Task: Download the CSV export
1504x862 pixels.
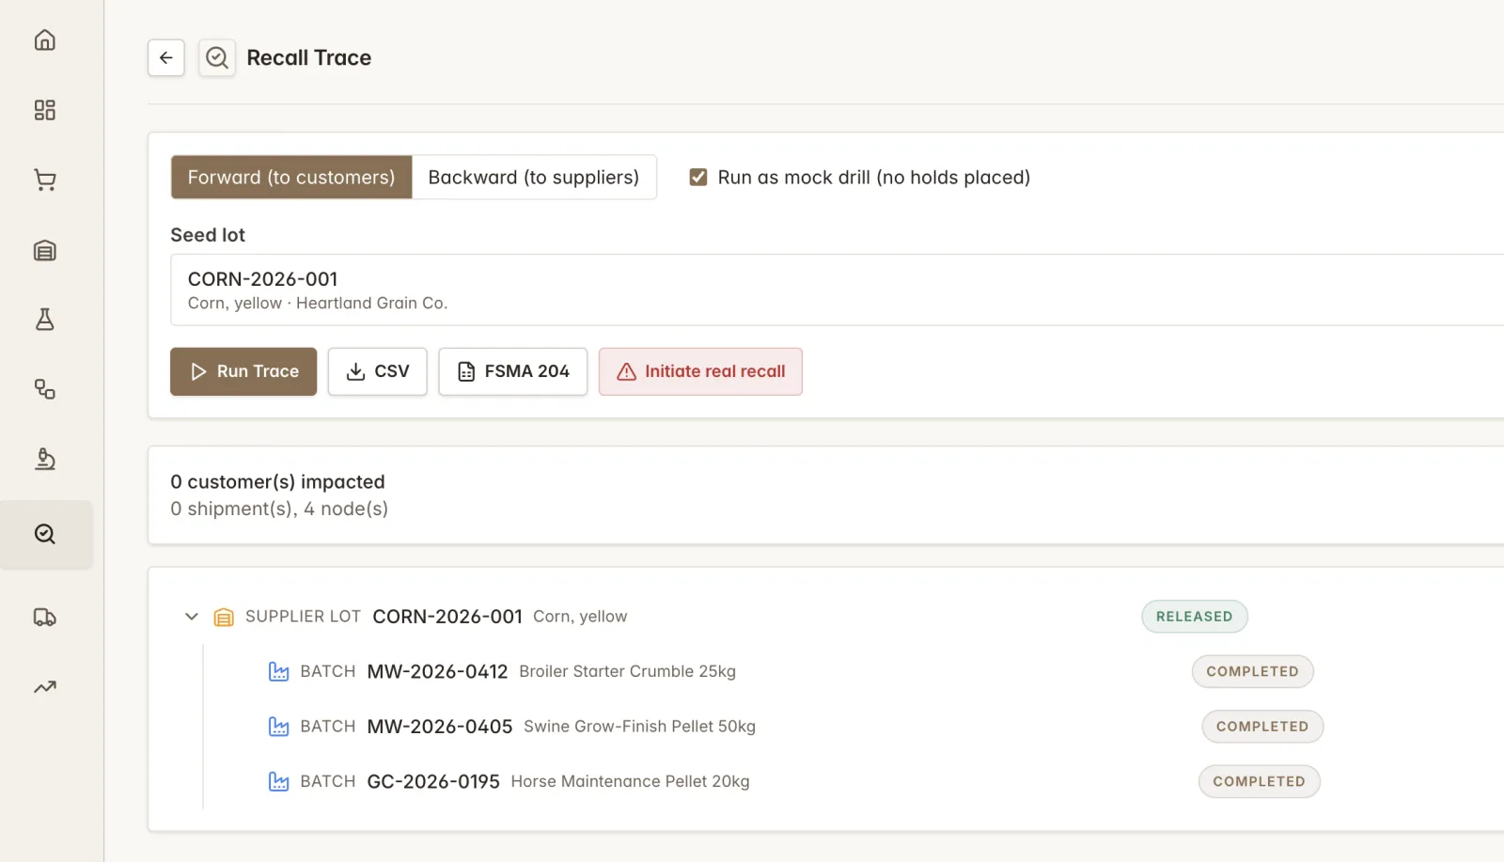Action: click(377, 371)
